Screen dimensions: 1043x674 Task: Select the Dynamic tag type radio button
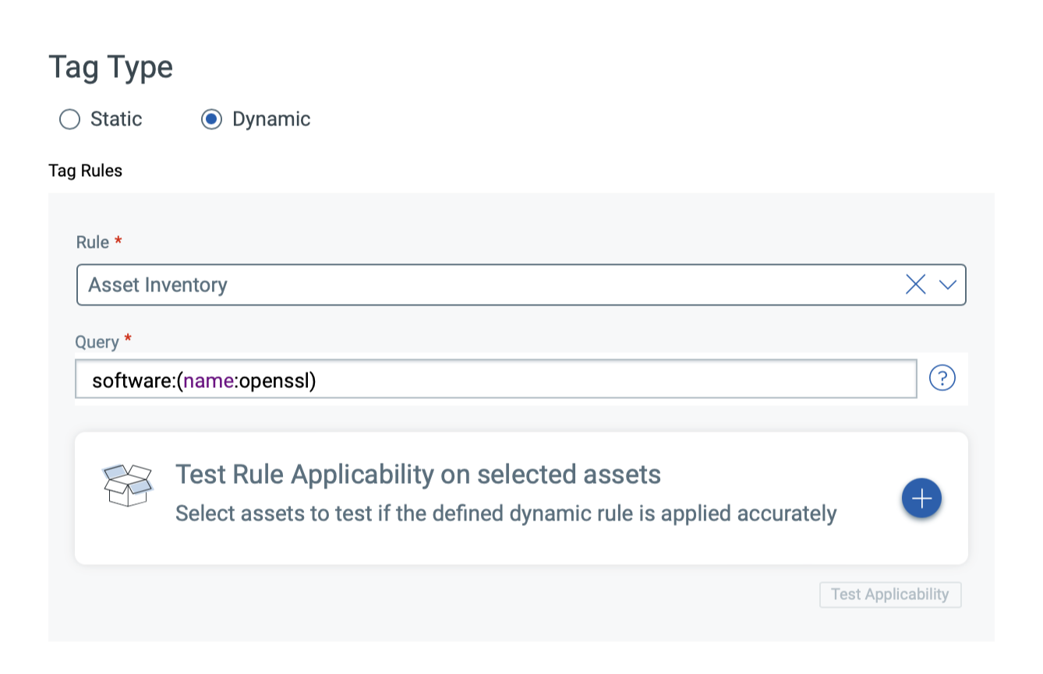click(x=211, y=119)
